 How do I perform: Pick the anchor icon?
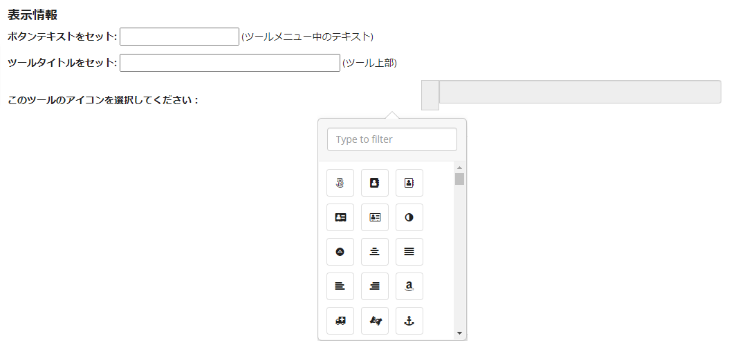pyautogui.click(x=409, y=321)
